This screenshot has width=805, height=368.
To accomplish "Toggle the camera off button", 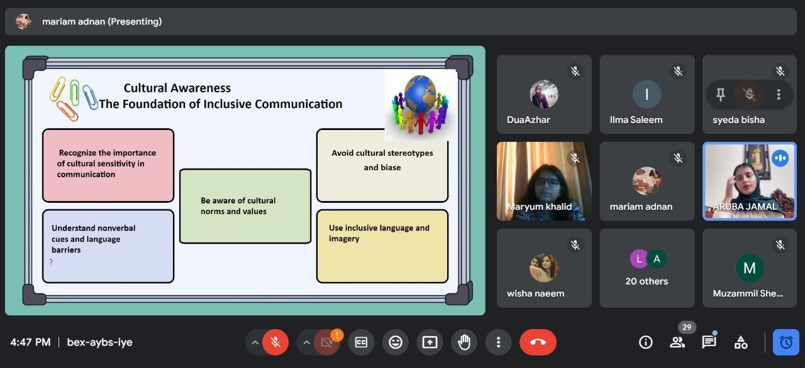I will point(326,342).
